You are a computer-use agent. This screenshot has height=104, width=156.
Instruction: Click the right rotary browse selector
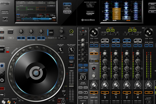(148, 32)
